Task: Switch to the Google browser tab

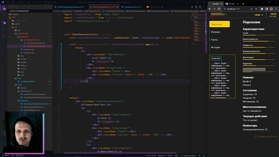Action: [231, 4]
